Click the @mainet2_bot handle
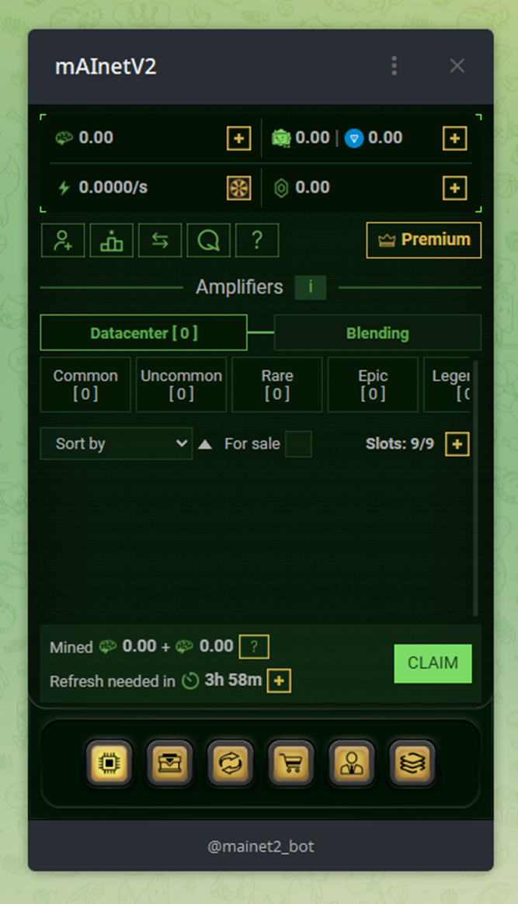The width and height of the screenshot is (518, 904). coord(260,847)
